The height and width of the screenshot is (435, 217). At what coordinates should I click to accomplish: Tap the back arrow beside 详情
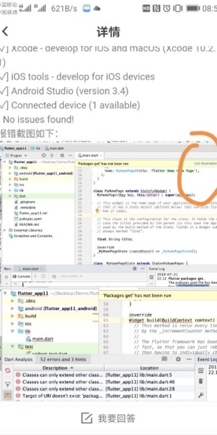tap(5, 31)
